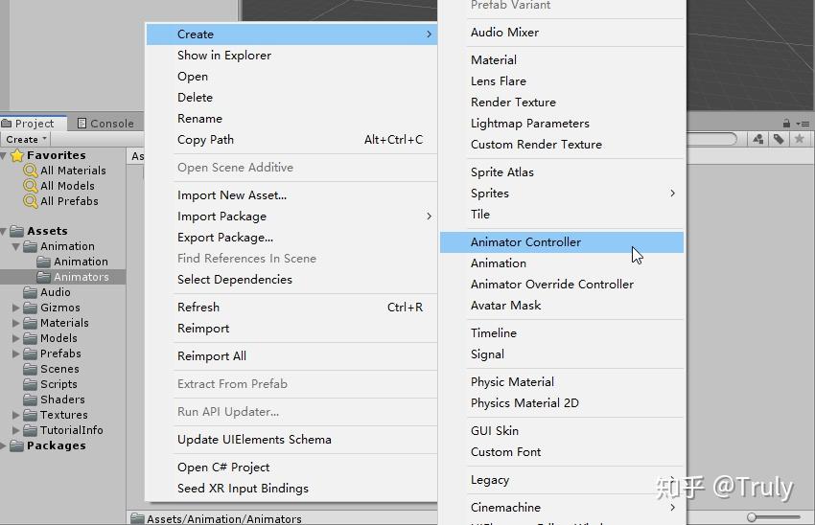The width and height of the screenshot is (815, 525).
Task: Click the Assets/Animation/Animators path text
Action: point(224,518)
